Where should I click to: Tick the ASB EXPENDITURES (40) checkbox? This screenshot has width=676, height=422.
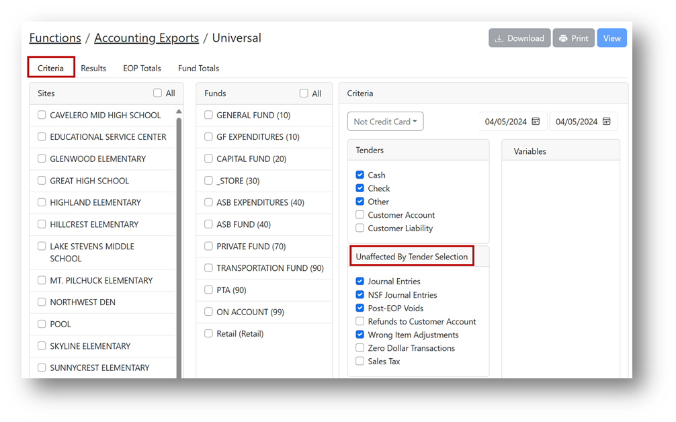click(x=209, y=202)
